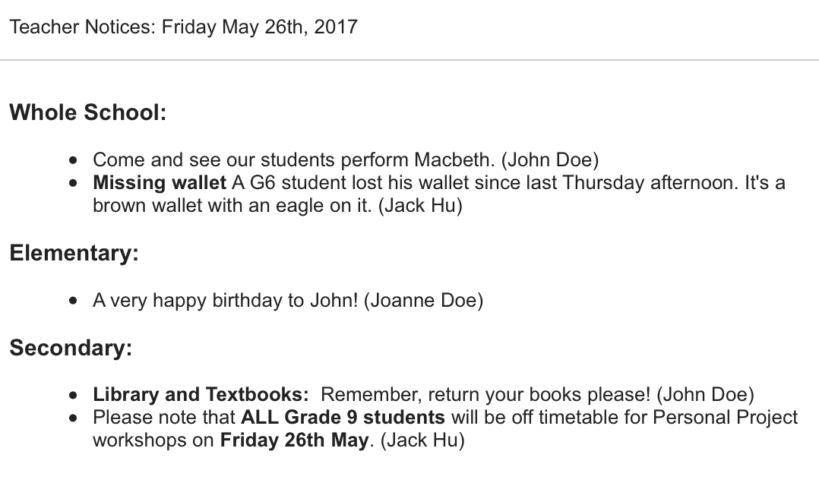819x486 pixels.
Task: Click the bold Missing wallet text
Action: click(160, 183)
